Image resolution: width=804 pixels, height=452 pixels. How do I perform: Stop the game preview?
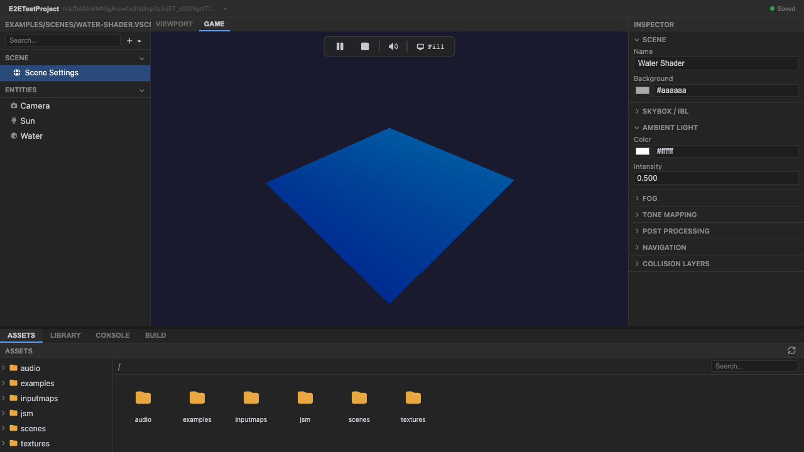[x=365, y=46]
